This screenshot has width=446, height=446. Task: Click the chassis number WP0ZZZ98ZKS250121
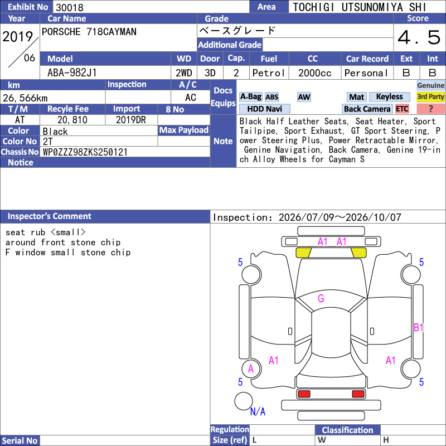pyautogui.click(x=85, y=152)
